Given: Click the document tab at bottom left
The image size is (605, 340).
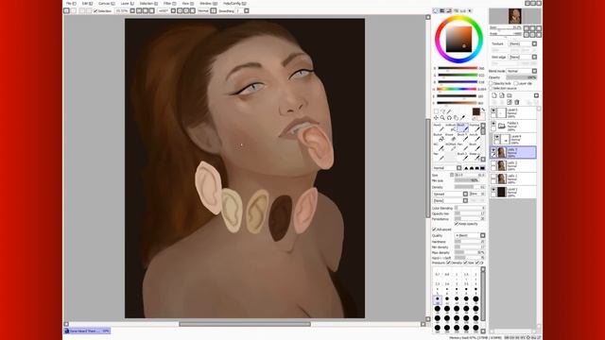Looking at the screenshot, I should coord(87,331).
